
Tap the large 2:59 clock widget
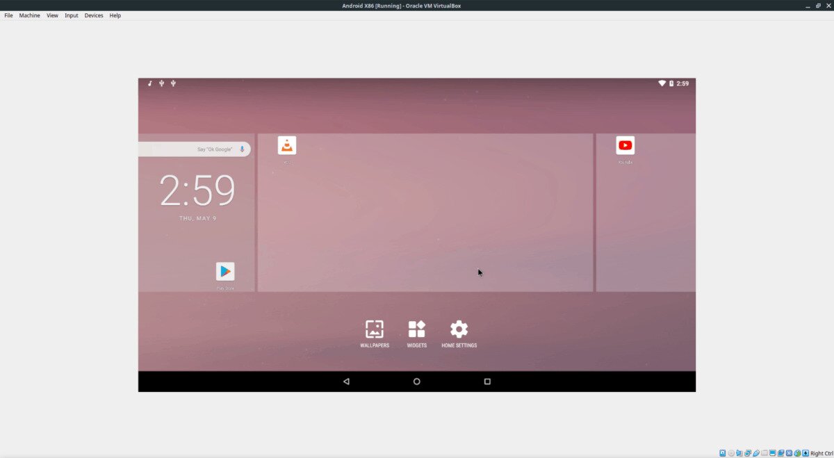197,190
